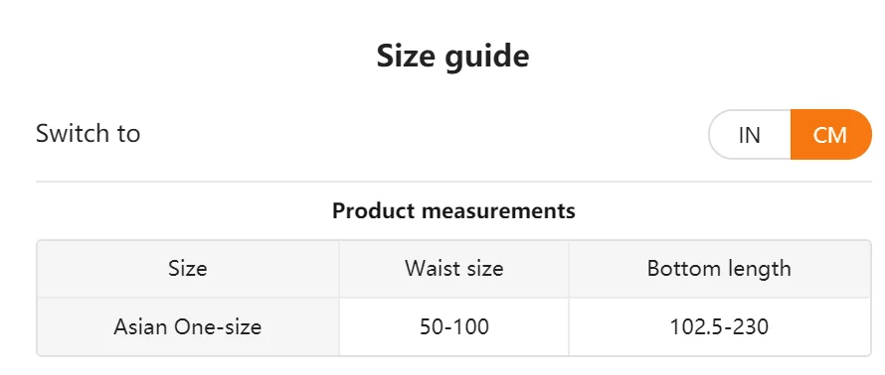Select the orange CM unit option

(831, 135)
